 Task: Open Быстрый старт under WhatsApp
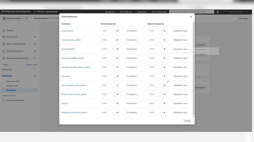coord(13,81)
